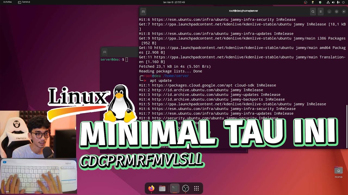This screenshot has height=195, width=348.
Task: Click the Hit:3 jammy-updates InRelease line
Action: (210, 95)
